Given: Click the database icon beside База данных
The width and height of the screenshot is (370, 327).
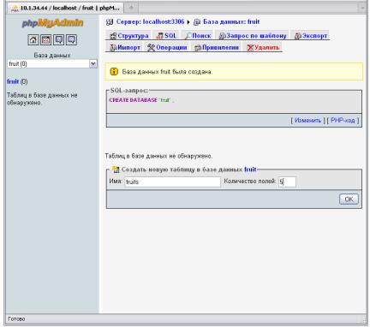Looking at the screenshot, I should pos(197,22).
